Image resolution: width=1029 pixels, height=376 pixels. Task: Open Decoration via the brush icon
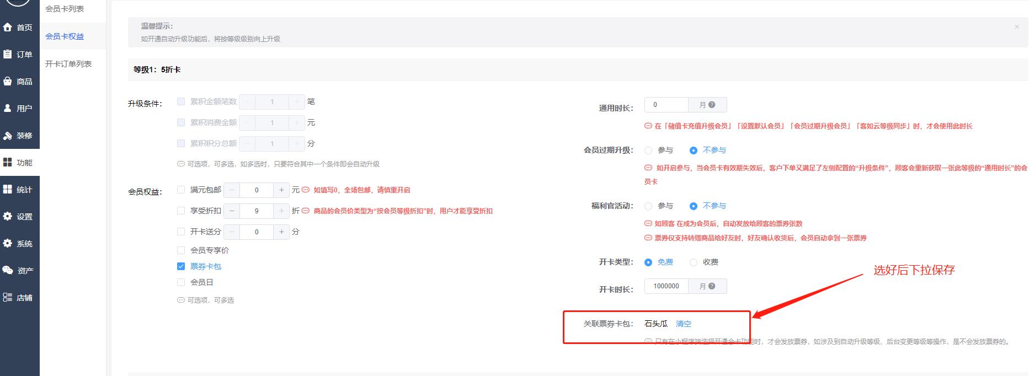tap(8, 135)
